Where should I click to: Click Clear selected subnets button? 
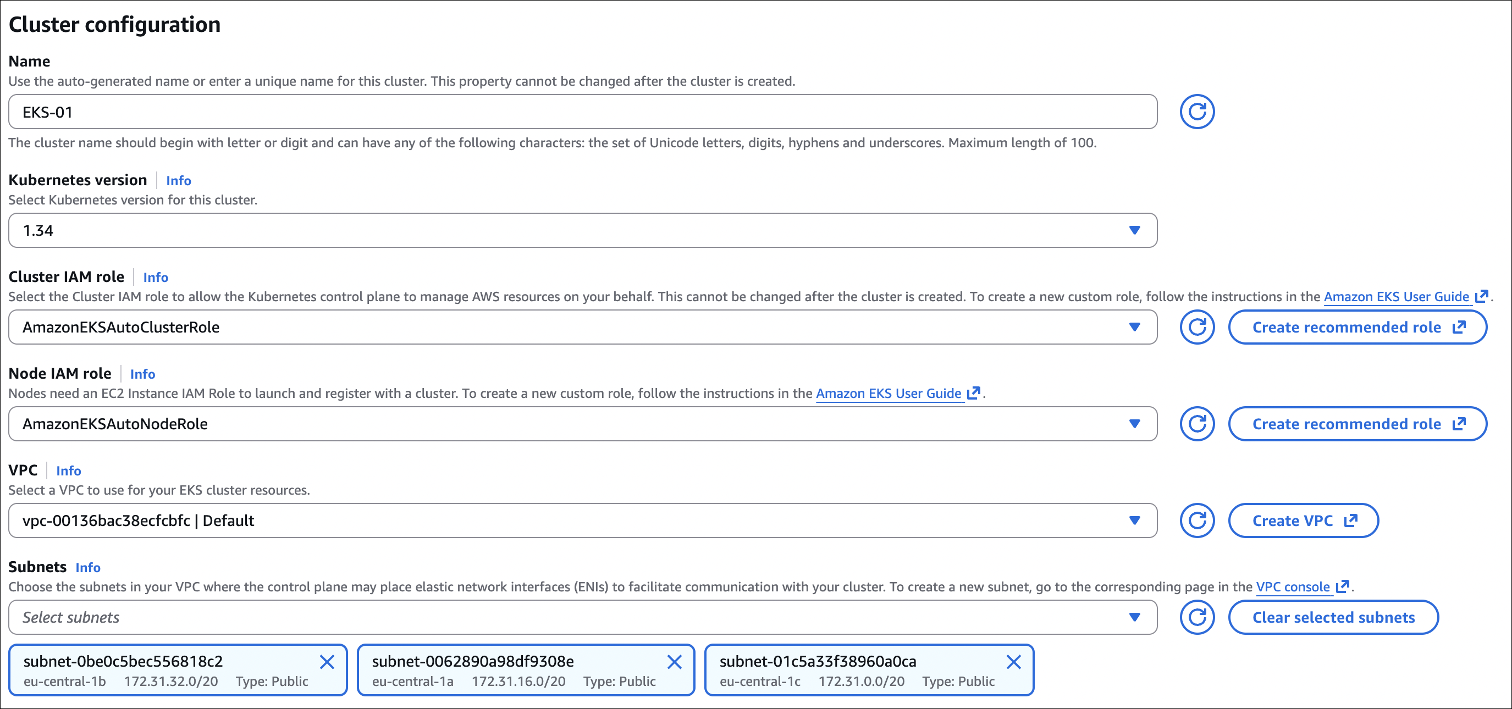tap(1333, 617)
